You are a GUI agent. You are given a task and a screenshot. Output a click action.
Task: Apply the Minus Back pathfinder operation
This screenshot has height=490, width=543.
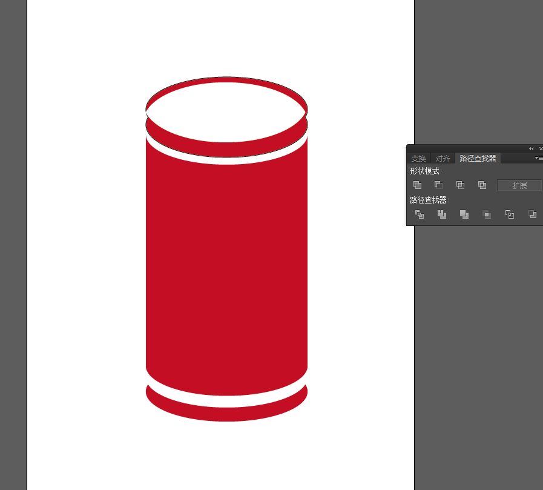point(532,214)
